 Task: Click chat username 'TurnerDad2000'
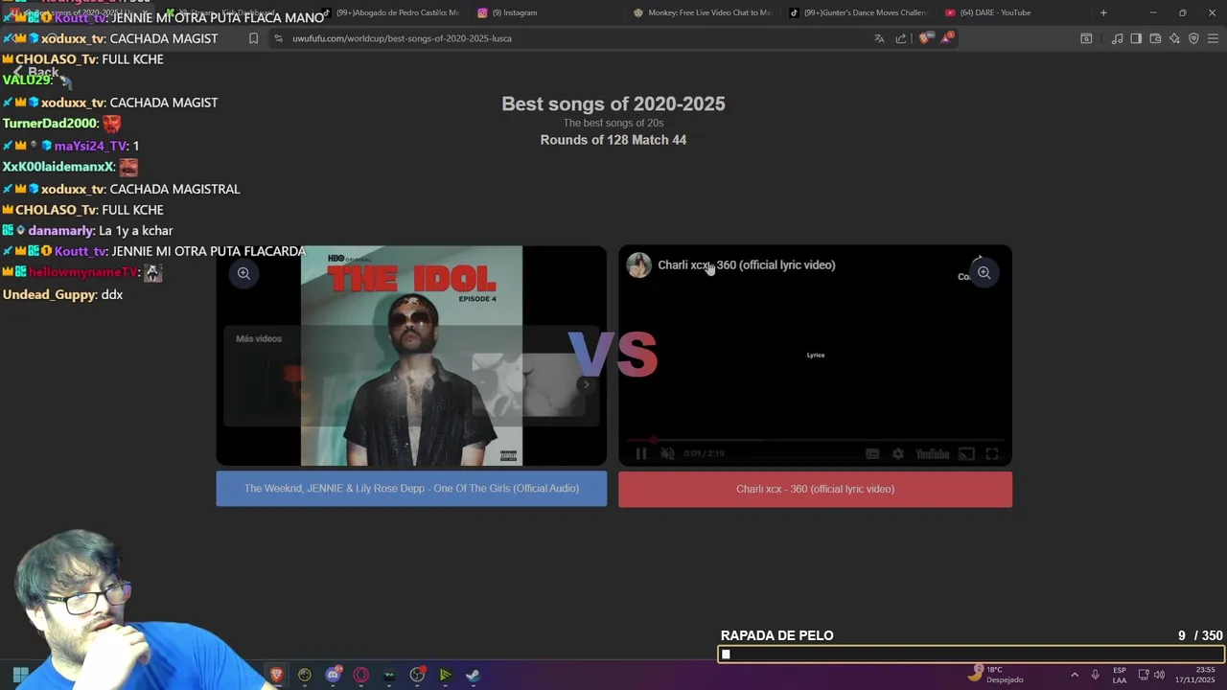pyautogui.click(x=50, y=124)
